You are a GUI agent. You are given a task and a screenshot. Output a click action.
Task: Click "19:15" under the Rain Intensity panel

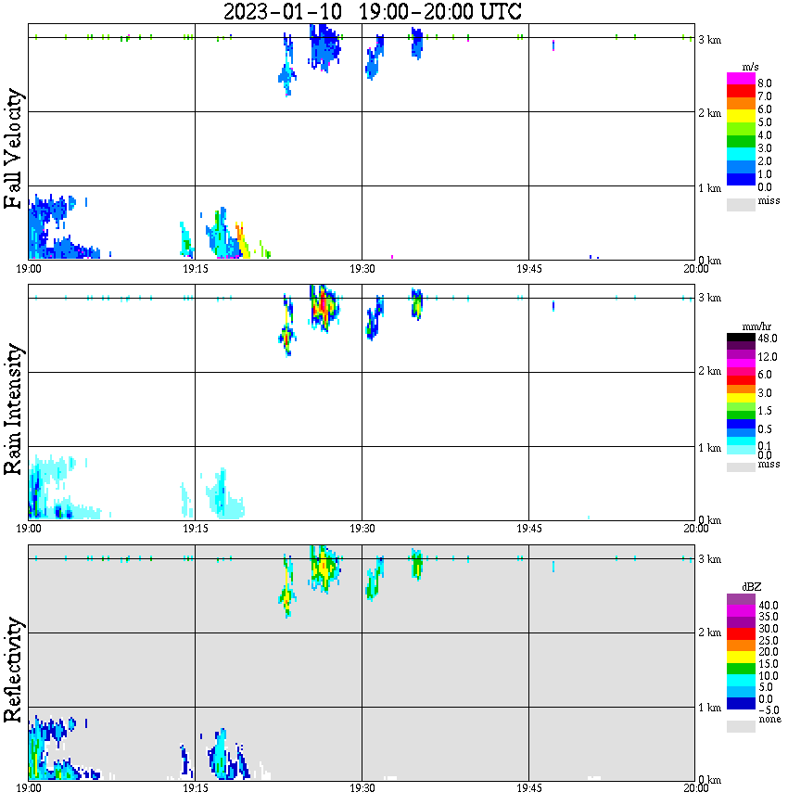(196, 529)
